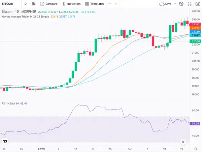Click the scroll to latest bar arrows
This screenshot has width=202, height=152.
tap(183, 142)
